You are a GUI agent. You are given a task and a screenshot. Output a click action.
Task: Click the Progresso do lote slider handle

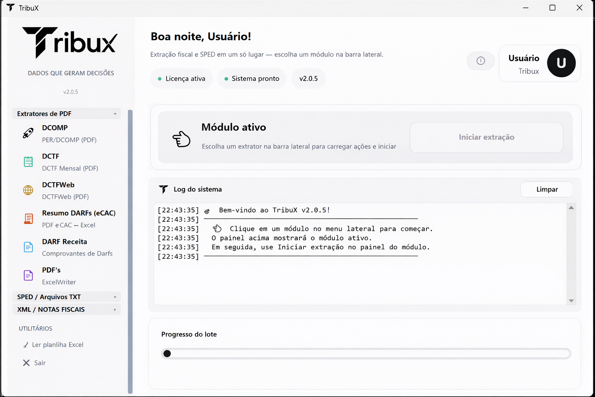167,353
